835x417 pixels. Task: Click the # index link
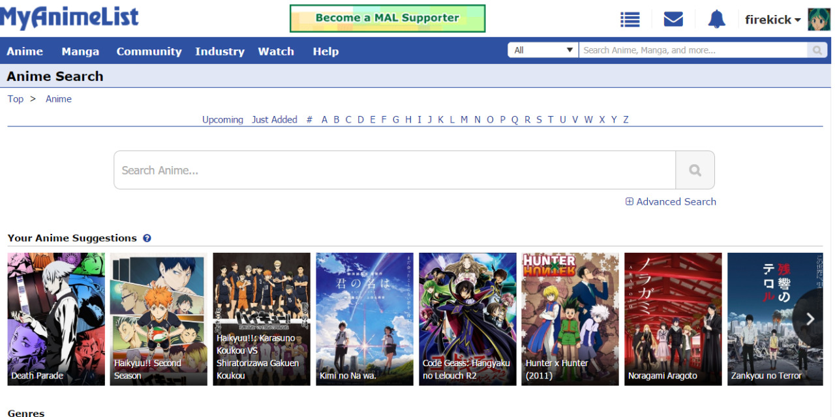point(309,120)
